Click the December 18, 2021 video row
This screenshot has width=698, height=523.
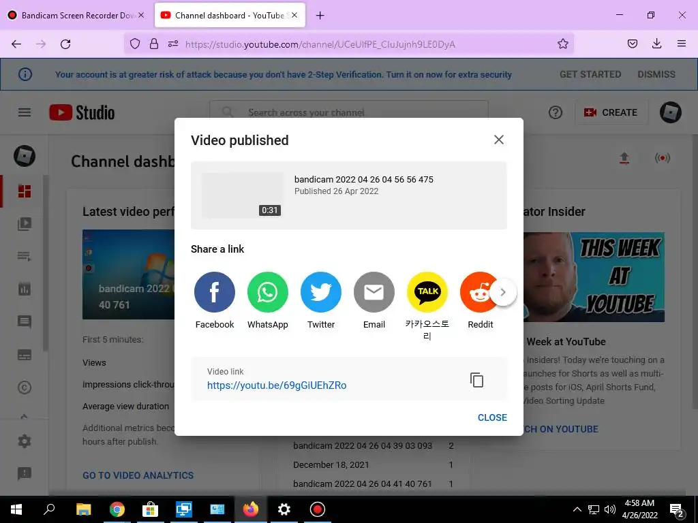[373, 464]
